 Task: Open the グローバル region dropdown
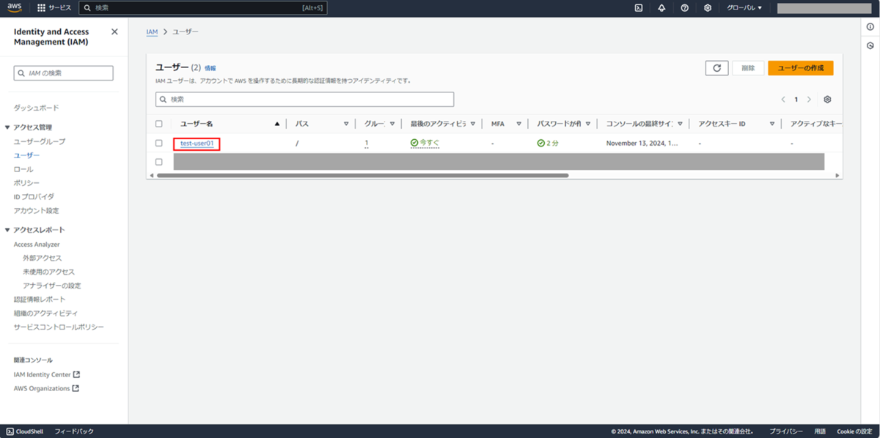click(x=744, y=7)
